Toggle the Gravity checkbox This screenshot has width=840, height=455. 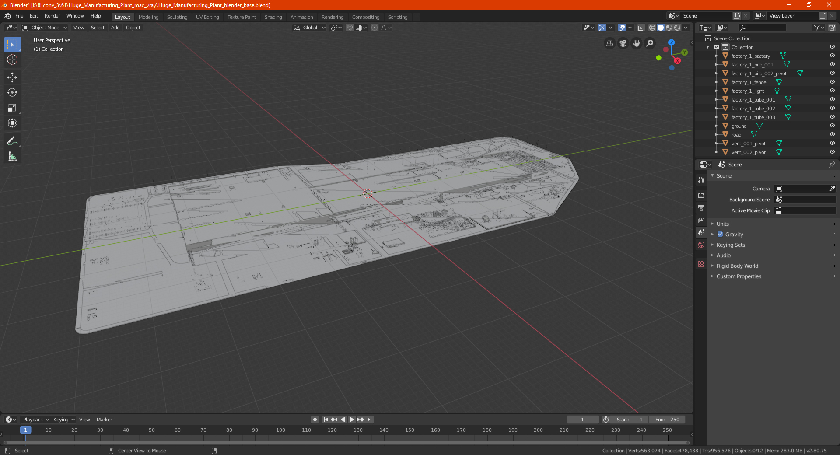pyautogui.click(x=720, y=234)
